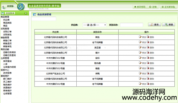Open 销售订单 menu item
Image resolution: width=178 pixels, height=103 pixels.
point(7,40)
